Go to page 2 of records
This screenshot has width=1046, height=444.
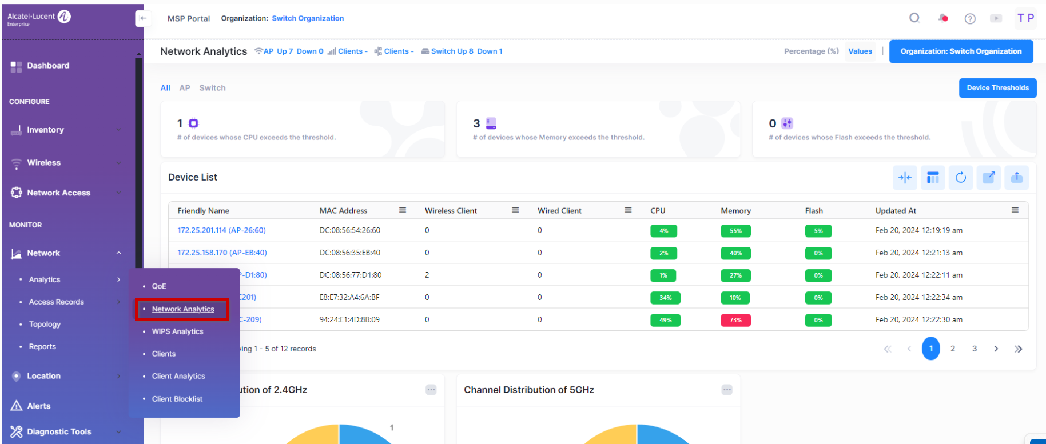pos(953,349)
